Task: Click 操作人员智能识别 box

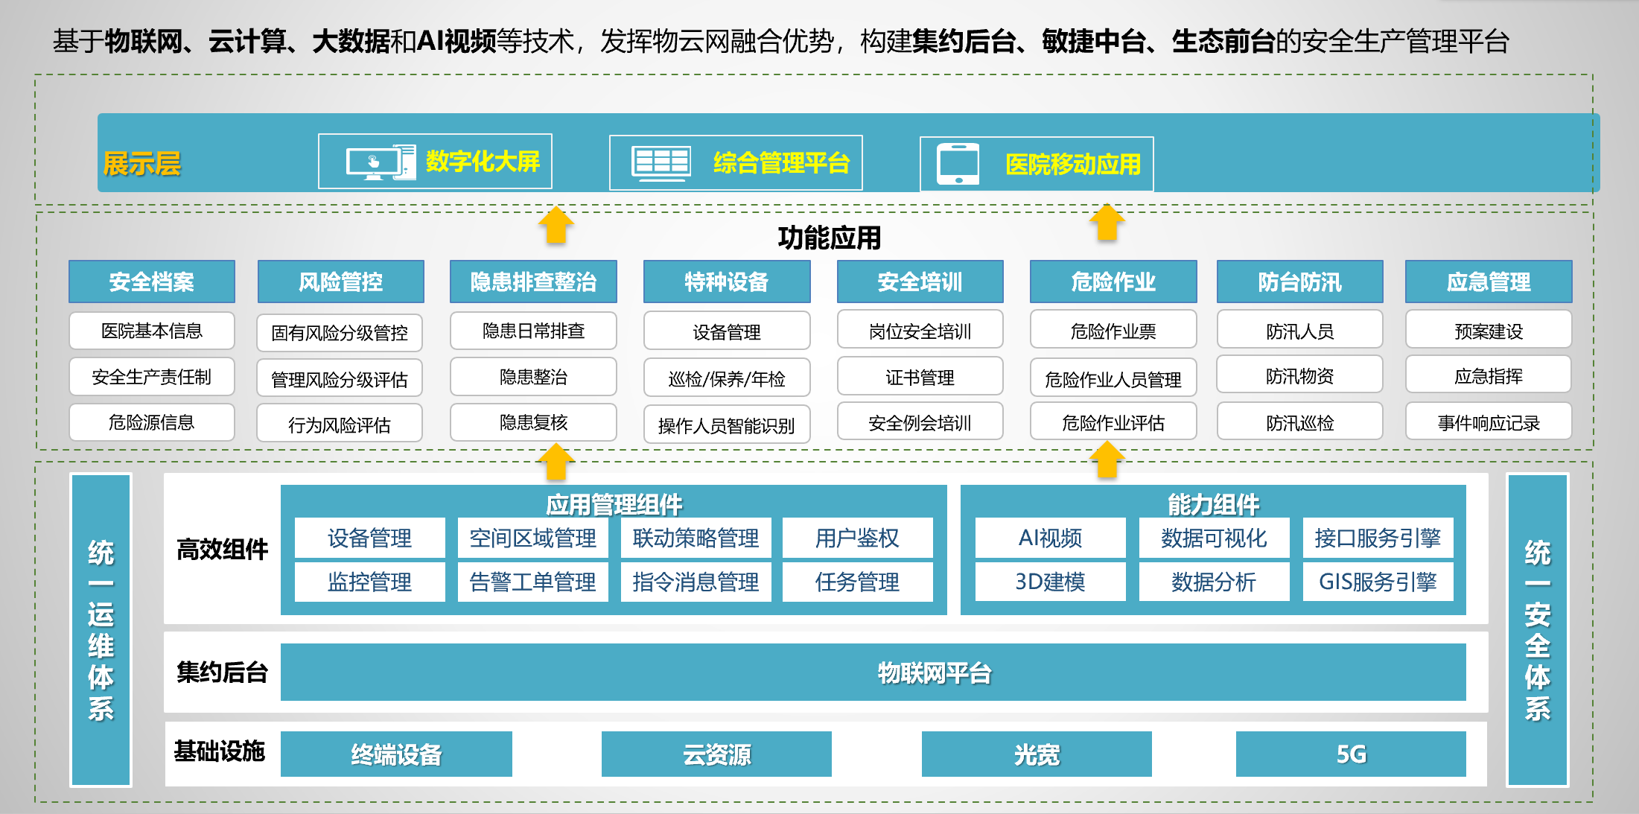Action: click(726, 425)
